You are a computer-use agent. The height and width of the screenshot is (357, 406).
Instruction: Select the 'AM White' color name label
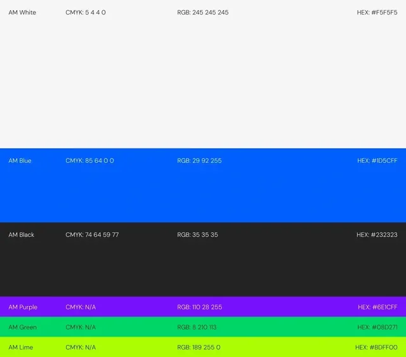click(22, 13)
